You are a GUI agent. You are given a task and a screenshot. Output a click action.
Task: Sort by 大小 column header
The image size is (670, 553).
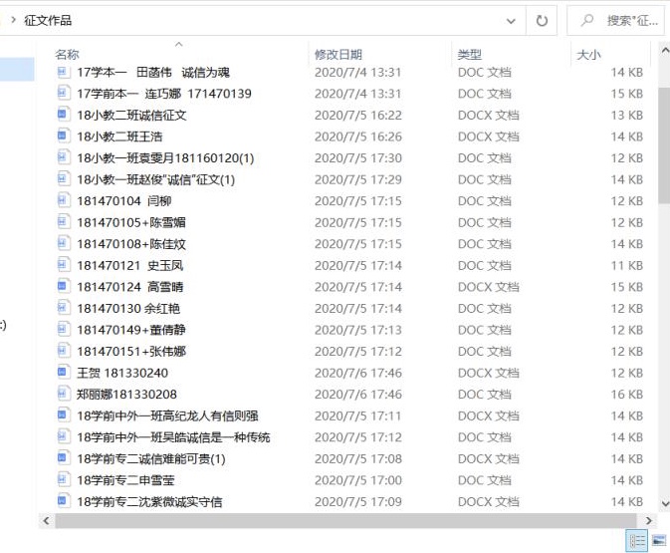[588, 54]
